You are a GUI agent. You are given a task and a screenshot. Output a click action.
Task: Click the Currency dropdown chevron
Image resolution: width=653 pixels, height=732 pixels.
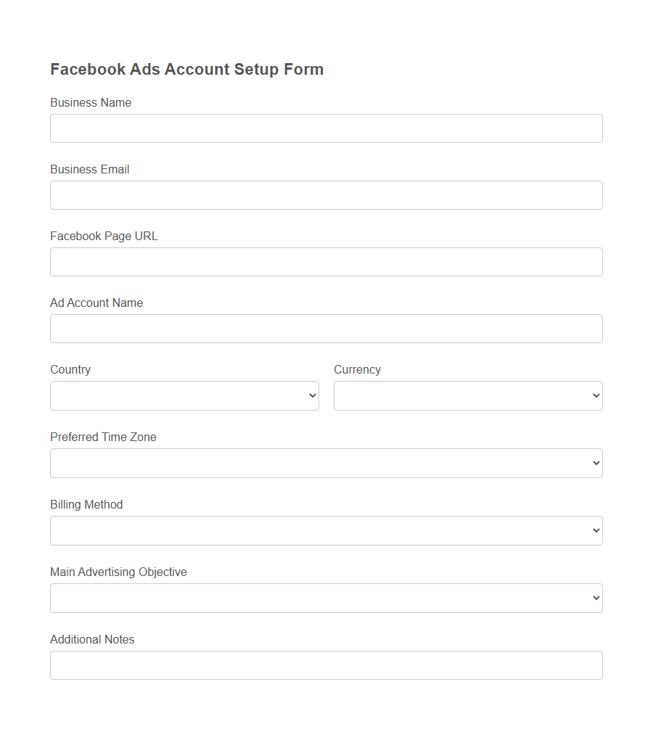click(x=595, y=395)
